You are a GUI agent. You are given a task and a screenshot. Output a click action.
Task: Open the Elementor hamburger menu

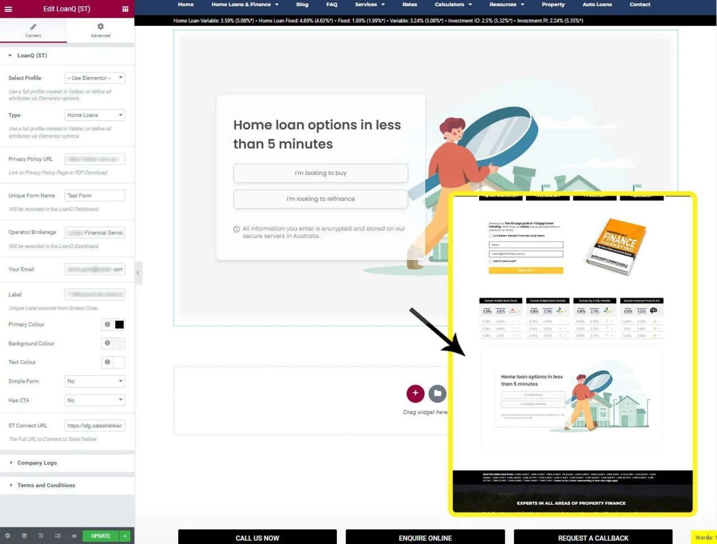(x=8, y=9)
